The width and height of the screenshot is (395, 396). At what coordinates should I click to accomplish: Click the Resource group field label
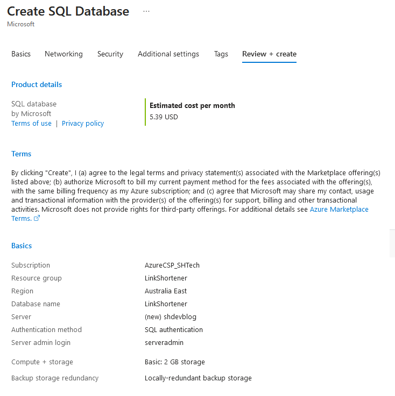click(x=37, y=278)
